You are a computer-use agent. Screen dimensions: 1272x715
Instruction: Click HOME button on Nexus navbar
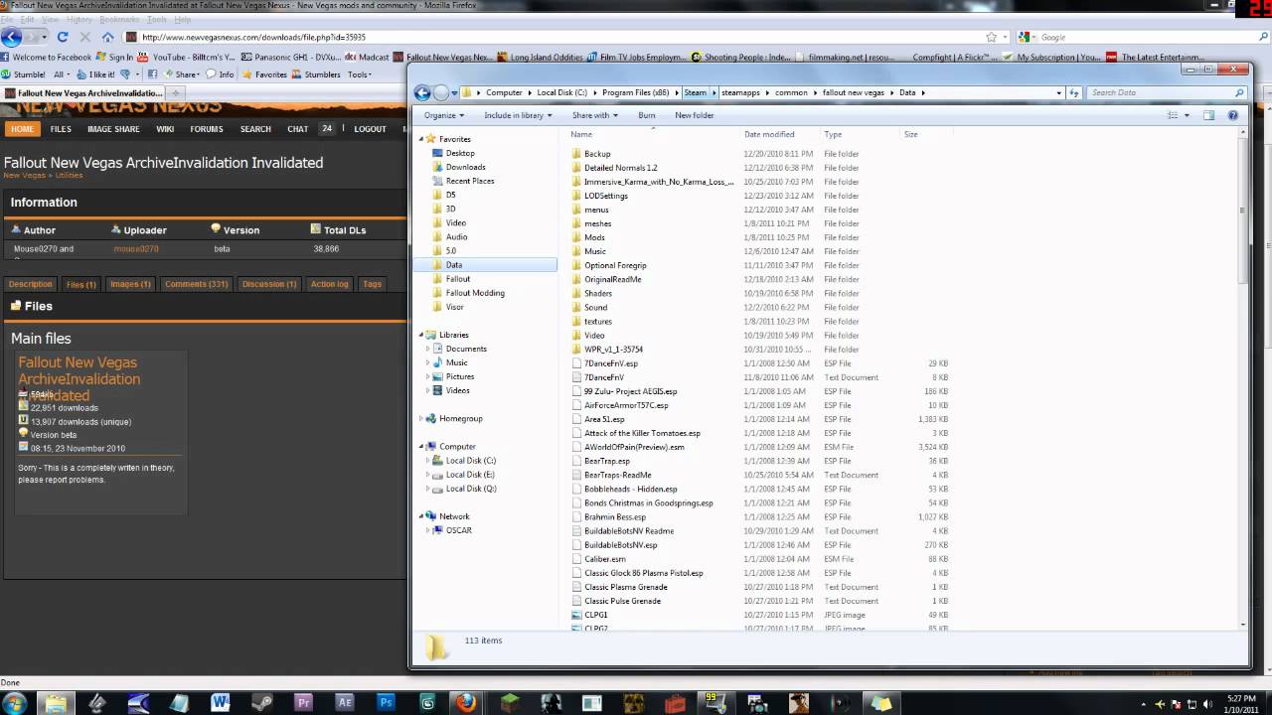[22, 129]
